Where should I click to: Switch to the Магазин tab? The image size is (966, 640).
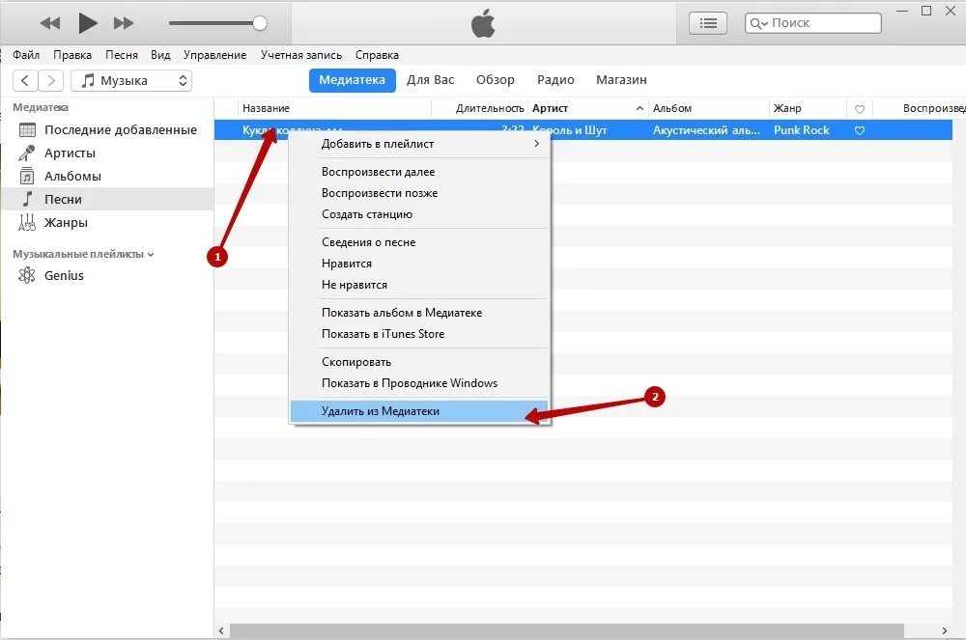(621, 80)
